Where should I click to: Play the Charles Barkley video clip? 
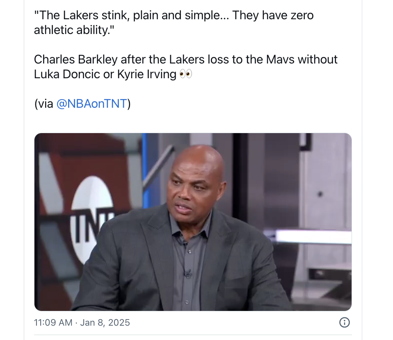pyautogui.click(x=193, y=222)
